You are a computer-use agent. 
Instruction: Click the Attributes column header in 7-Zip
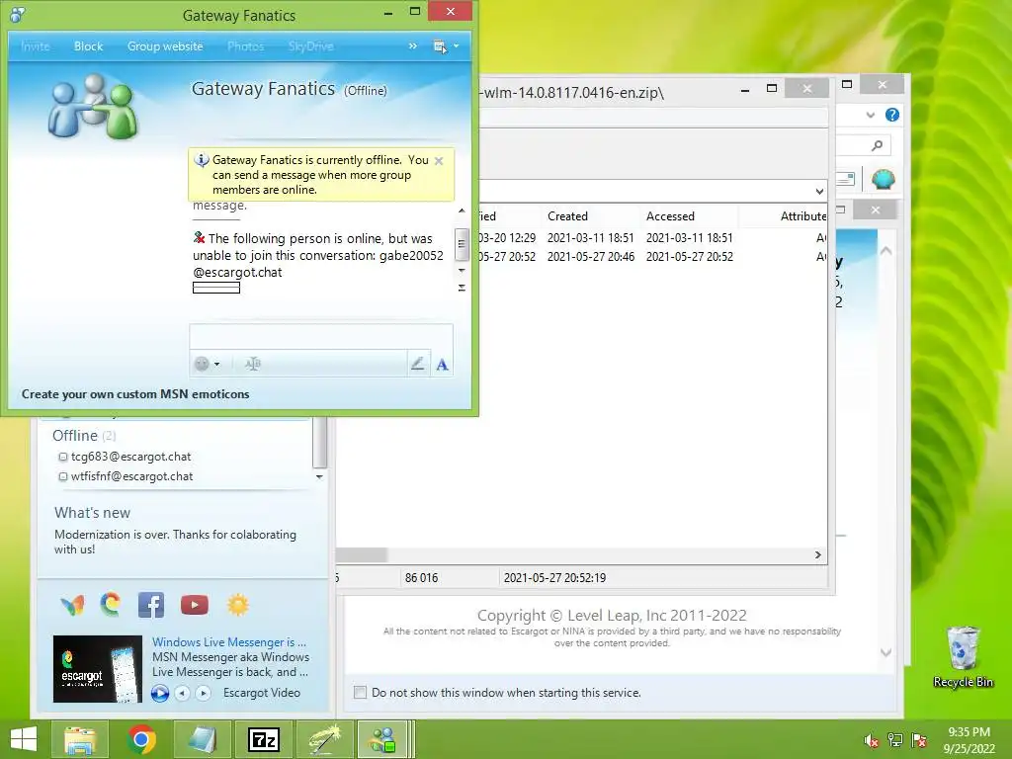coord(802,216)
